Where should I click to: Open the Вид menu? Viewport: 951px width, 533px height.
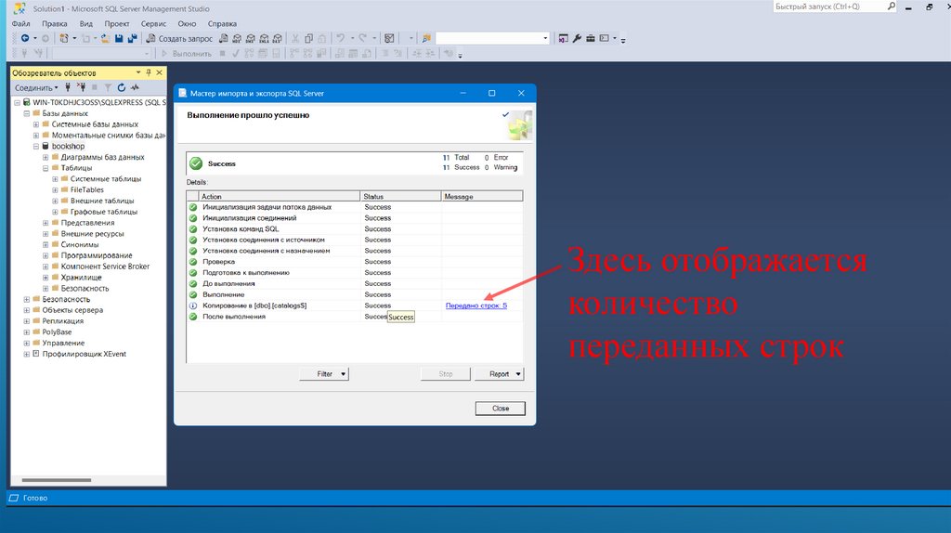point(86,23)
